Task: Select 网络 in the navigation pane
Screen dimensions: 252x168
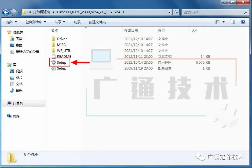Action: click(16, 116)
